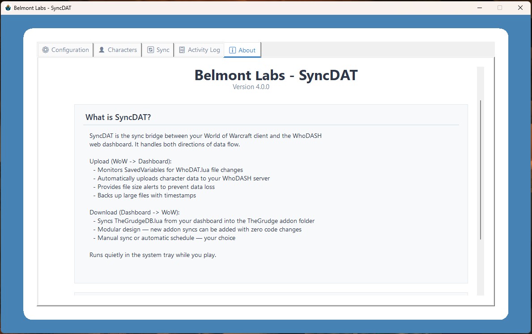
Task: Click the About info icon
Action: point(232,51)
